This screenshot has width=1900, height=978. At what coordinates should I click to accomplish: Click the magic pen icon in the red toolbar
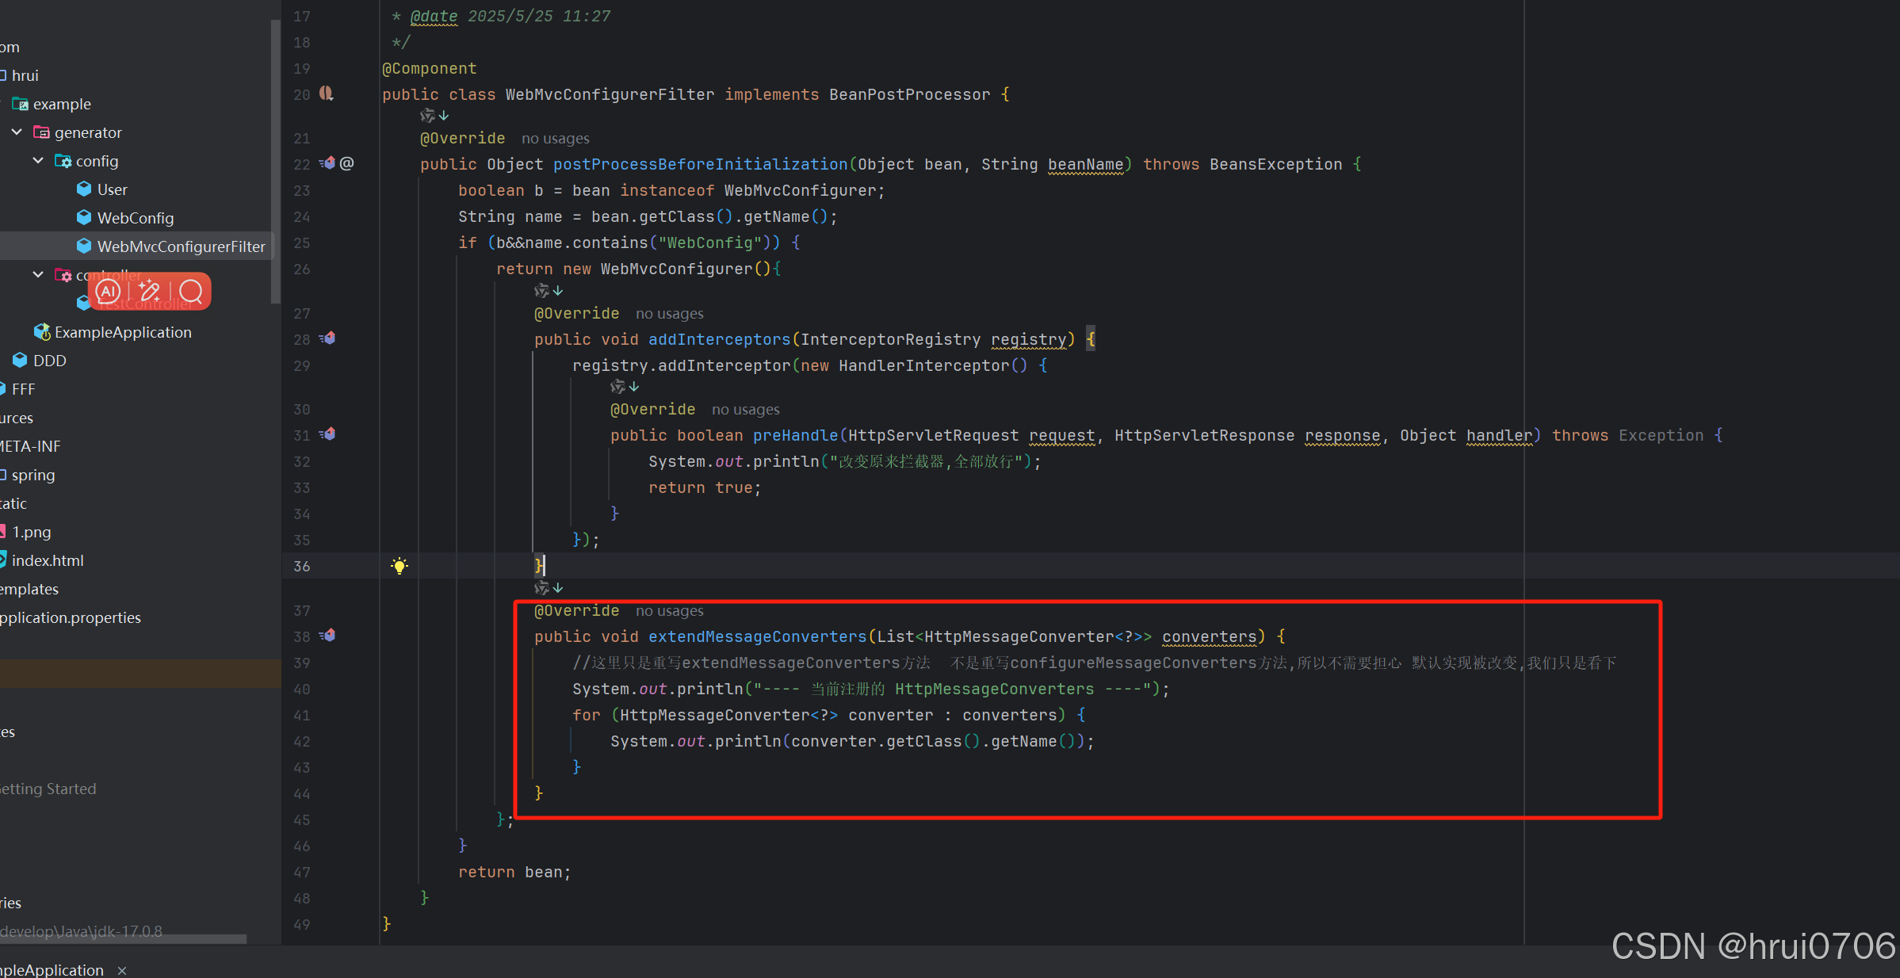coord(150,292)
